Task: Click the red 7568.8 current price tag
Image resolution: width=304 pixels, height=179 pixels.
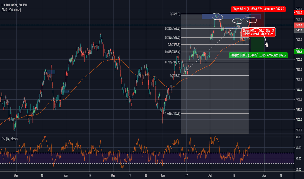Action: coord(299,25)
